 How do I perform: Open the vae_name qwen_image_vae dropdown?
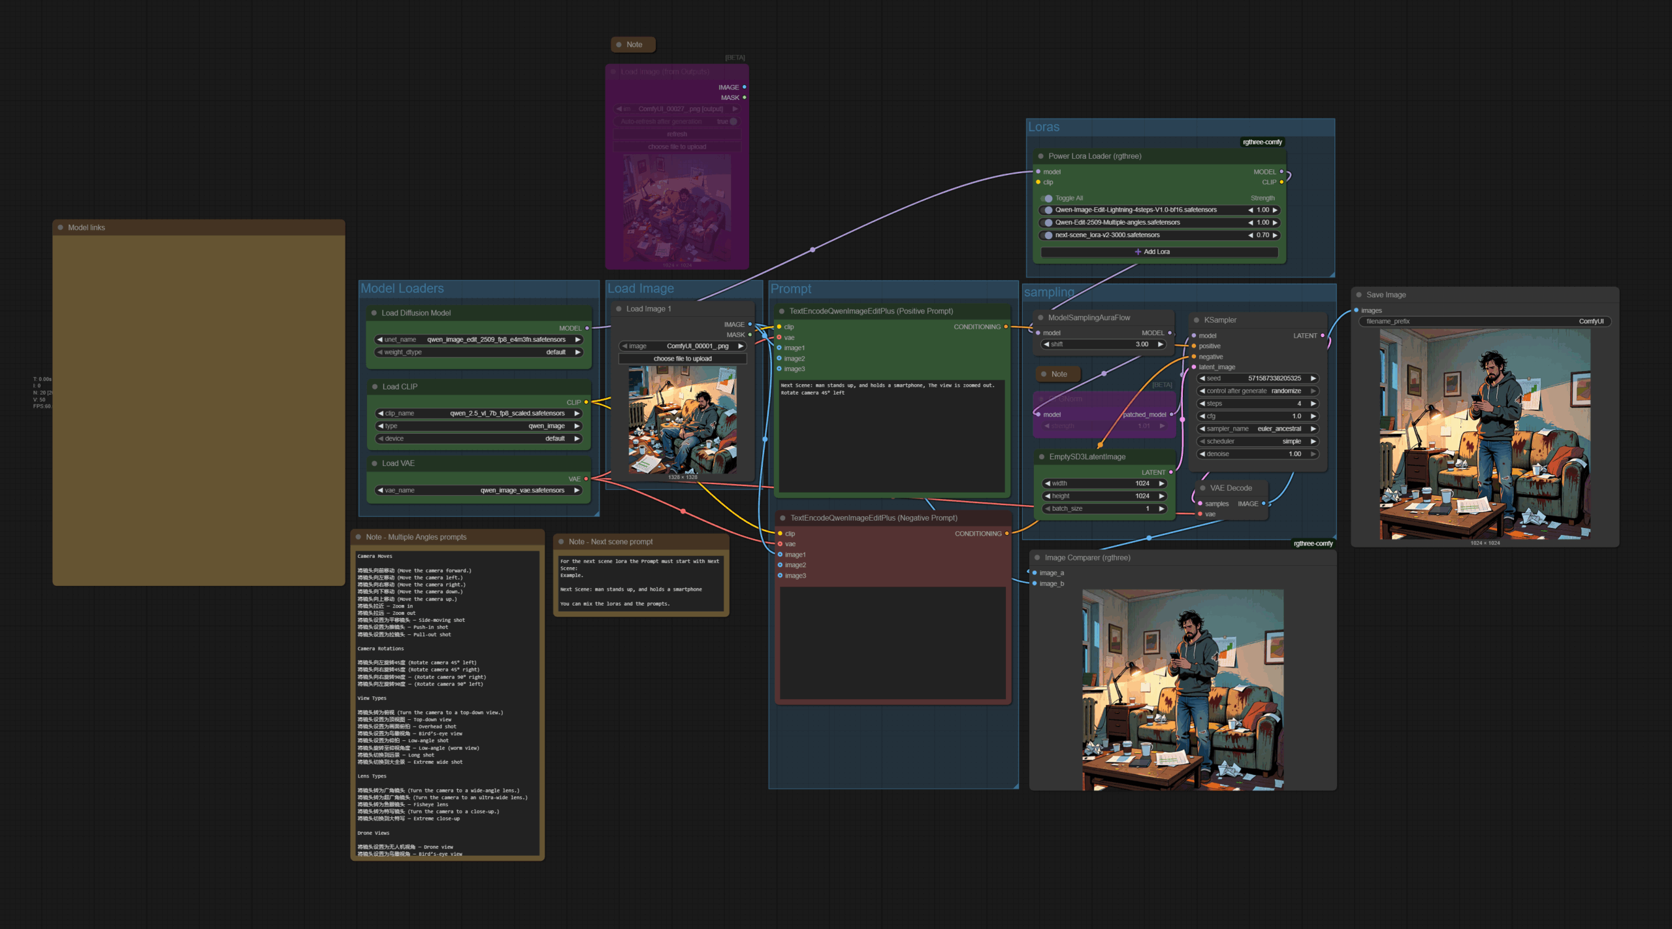tap(478, 491)
